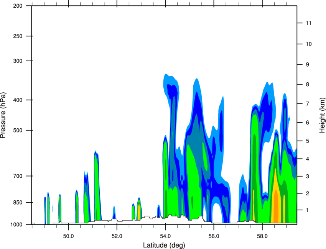326x249 pixels.
Task: Click the 400 pressure tick label
Action: (18, 100)
